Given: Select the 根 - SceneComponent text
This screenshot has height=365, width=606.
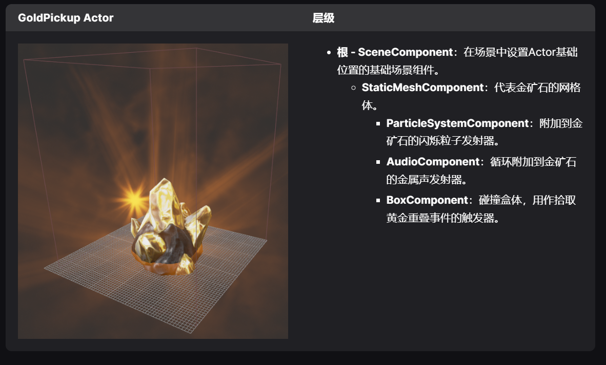Looking at the screenshot, I should click(x=395, y=52).
